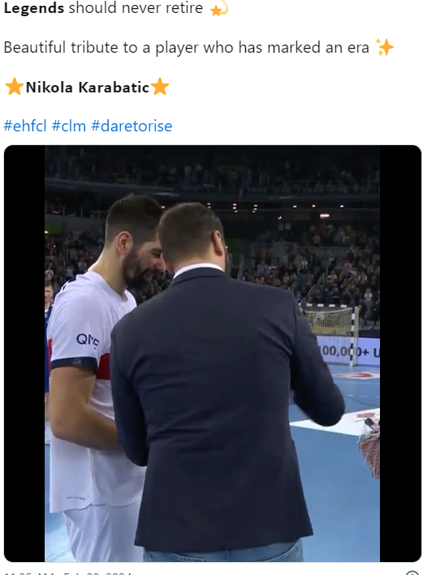Click the star emoji after Karabatic
The image size is (423, 575).
[x=160, y=88]
